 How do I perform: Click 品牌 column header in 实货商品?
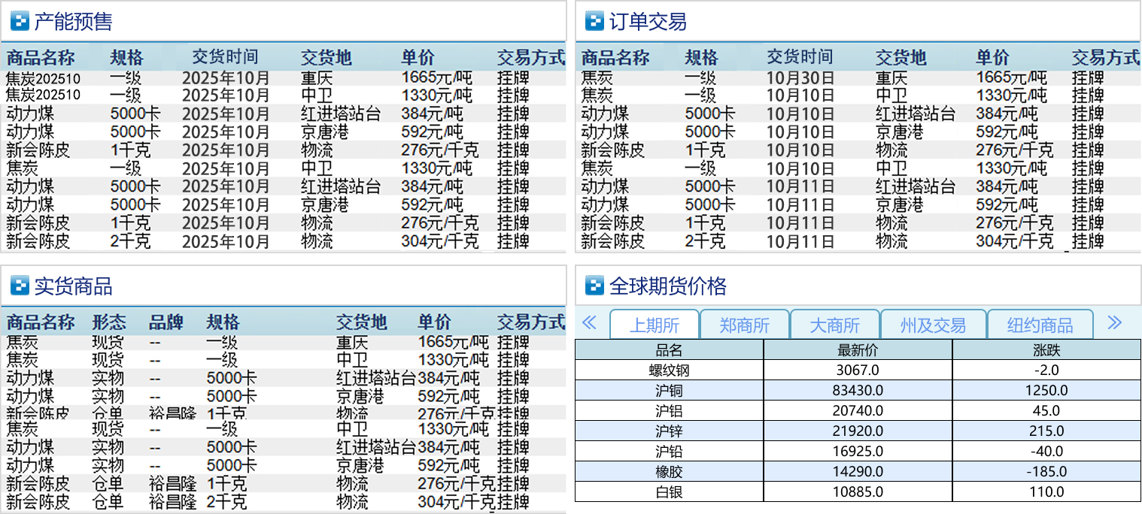[166, 322]
